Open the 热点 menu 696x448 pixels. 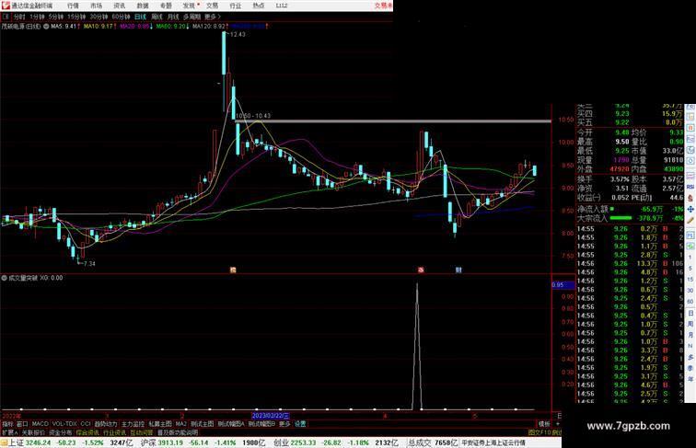[259, 6]
